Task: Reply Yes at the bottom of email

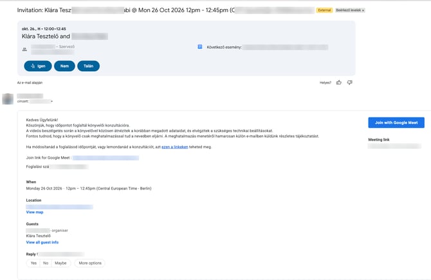Action: coord(33,263)
